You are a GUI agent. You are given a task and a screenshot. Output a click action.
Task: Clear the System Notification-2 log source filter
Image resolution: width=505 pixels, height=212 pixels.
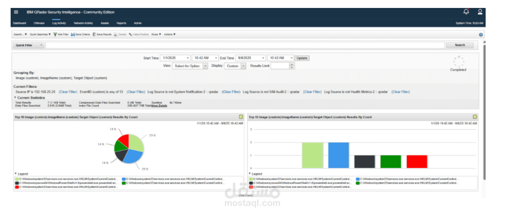[231, 92]
